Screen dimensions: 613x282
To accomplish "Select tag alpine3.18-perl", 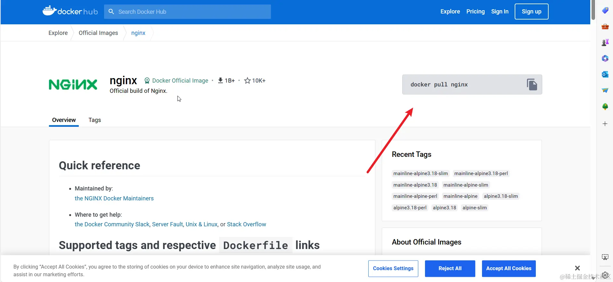I will 410,208.
